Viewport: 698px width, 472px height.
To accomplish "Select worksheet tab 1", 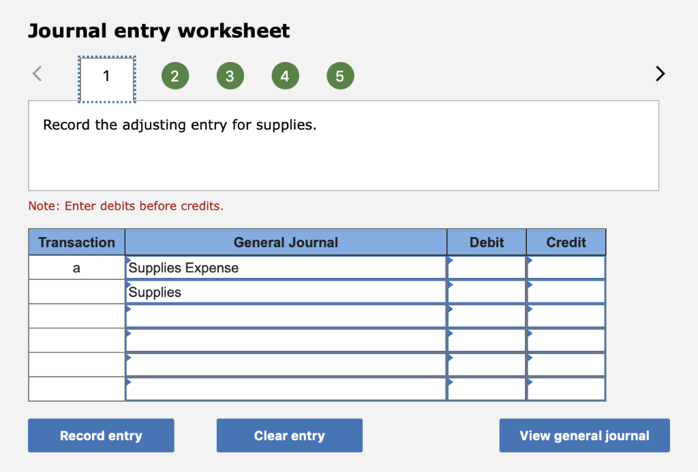I will (107, 79).
